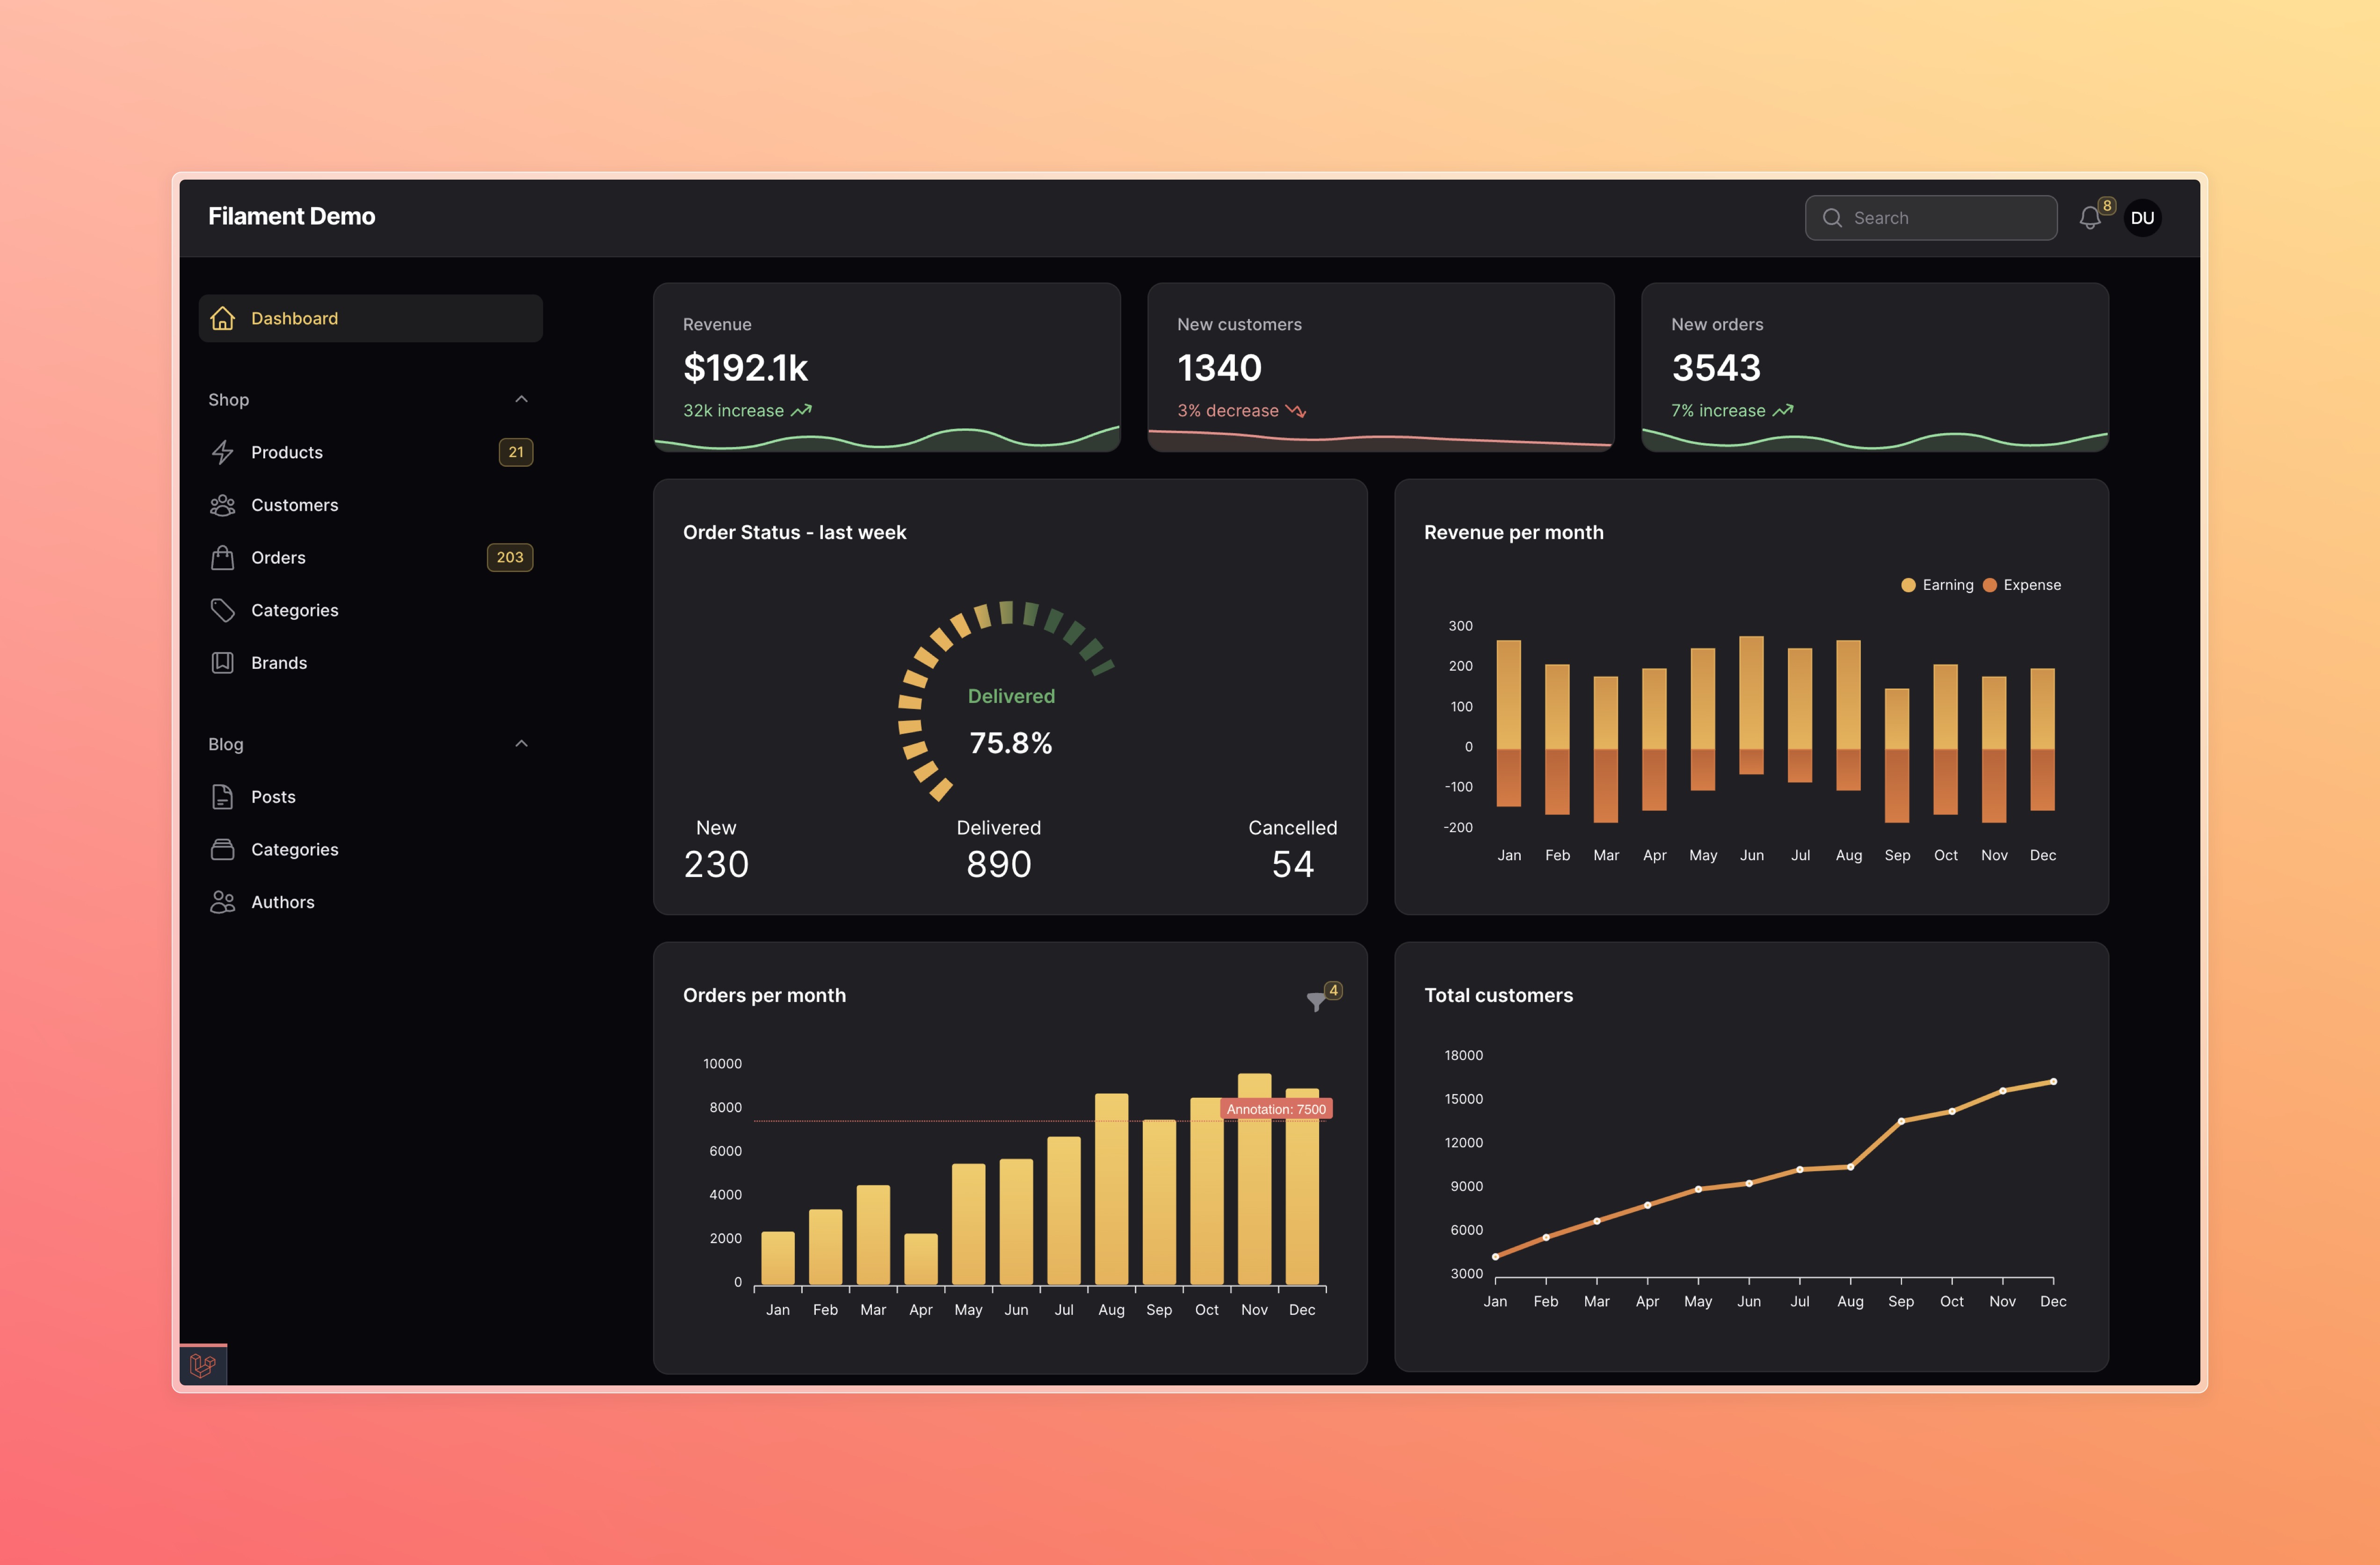2380x1565 pixels.
Task: Collapse the Shop section expander
Action: 520,398
